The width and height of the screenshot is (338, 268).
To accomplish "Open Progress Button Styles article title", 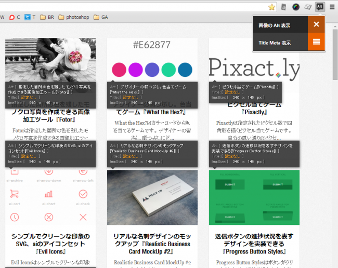I will pos(254,244).
